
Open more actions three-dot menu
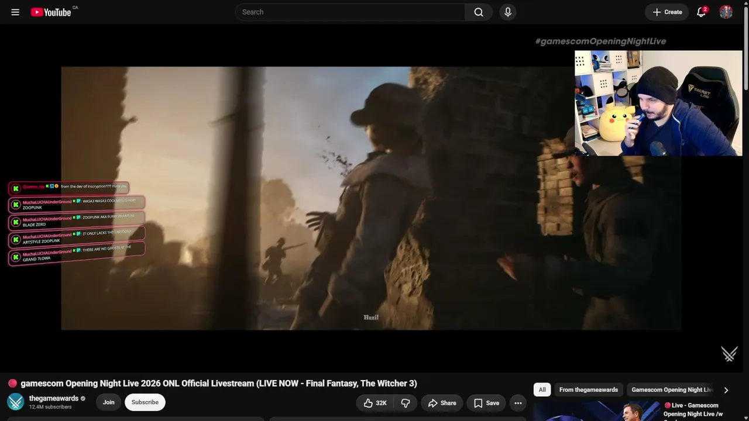pyautogui.click(x=518, y=403)
